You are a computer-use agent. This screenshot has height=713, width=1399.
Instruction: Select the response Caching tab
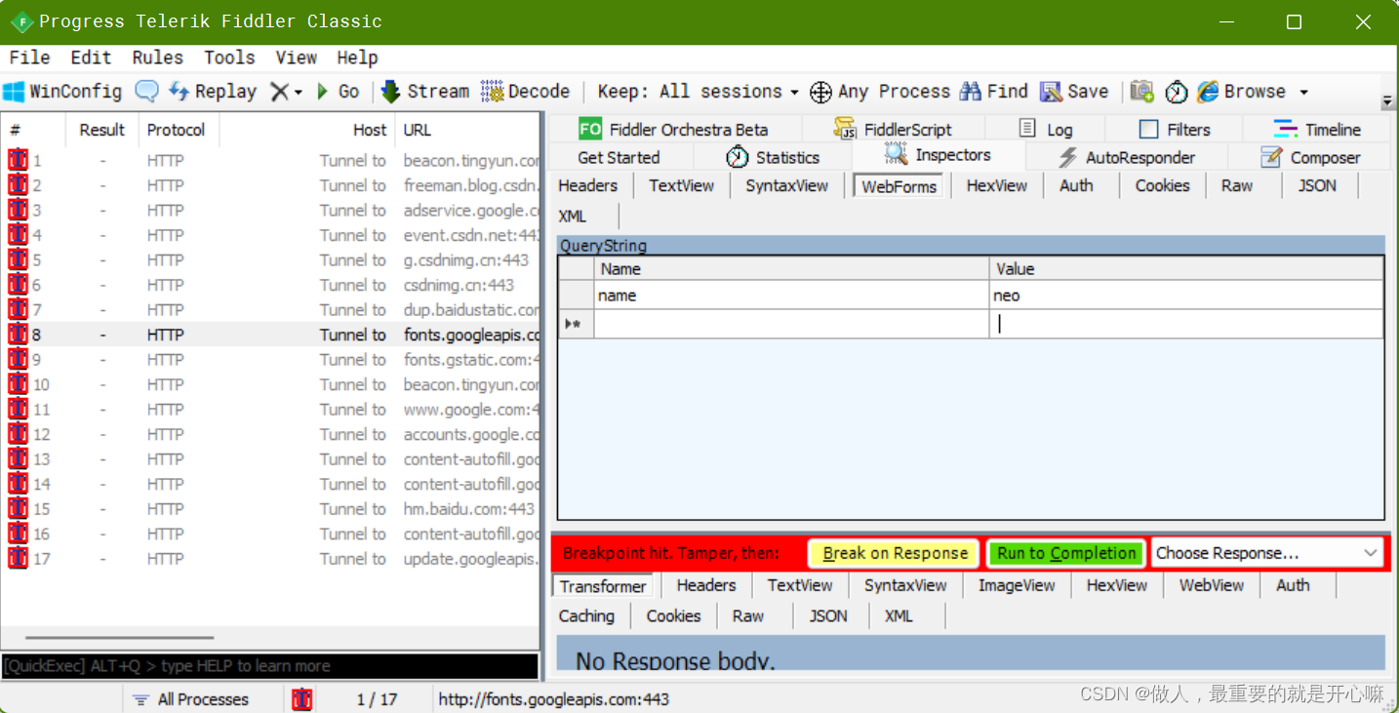(586, 615)
